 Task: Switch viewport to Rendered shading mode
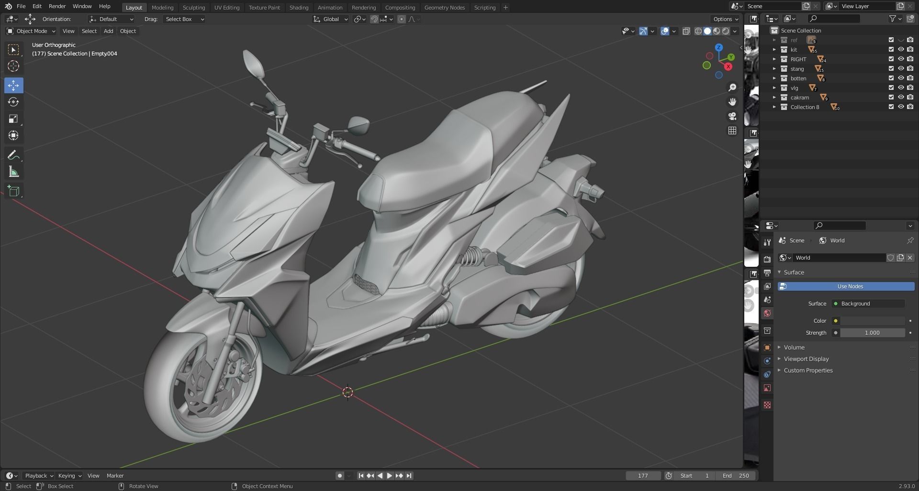[726, 31]
